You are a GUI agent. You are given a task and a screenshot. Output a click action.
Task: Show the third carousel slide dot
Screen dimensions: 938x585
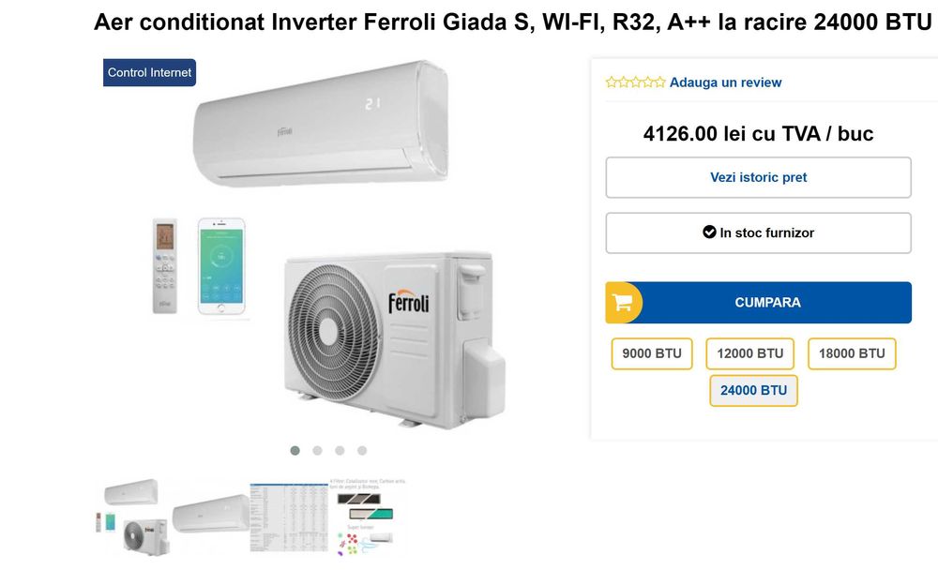(x=340, y=451)
